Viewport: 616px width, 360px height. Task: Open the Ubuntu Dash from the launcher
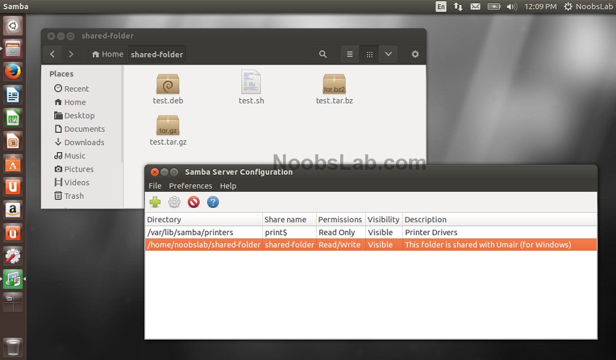point(13,26)
